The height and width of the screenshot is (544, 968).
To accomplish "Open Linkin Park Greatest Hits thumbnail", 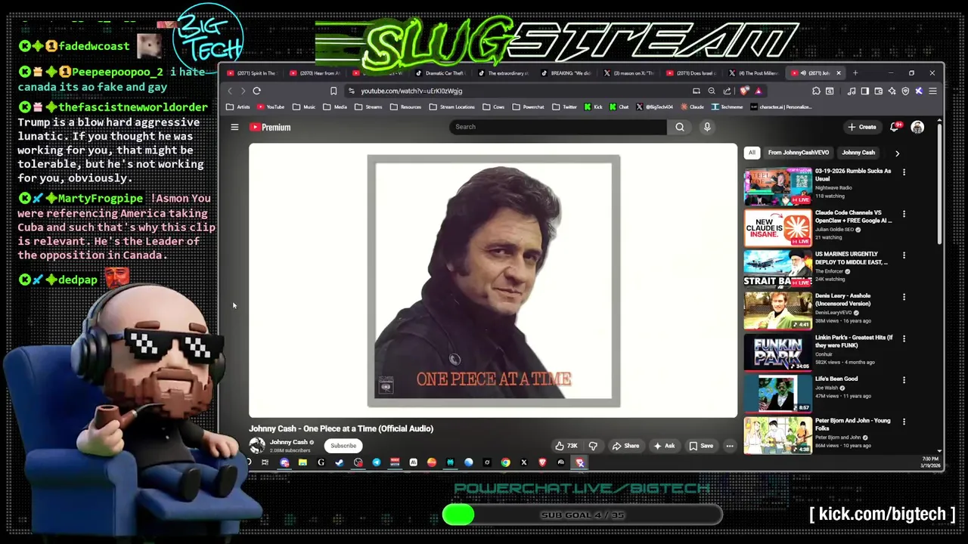I will tap(778, 352).
